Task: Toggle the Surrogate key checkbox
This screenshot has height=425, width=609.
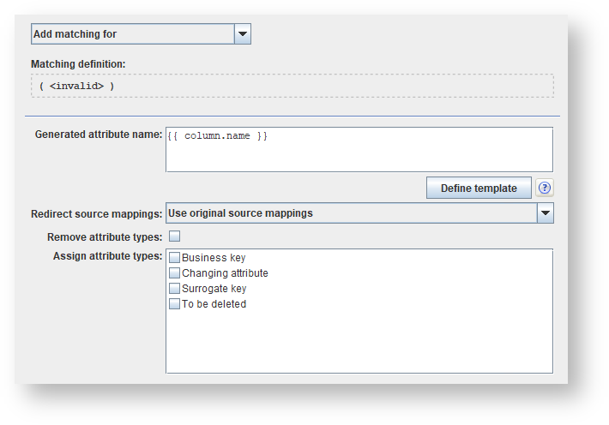Action: (175, 289)
